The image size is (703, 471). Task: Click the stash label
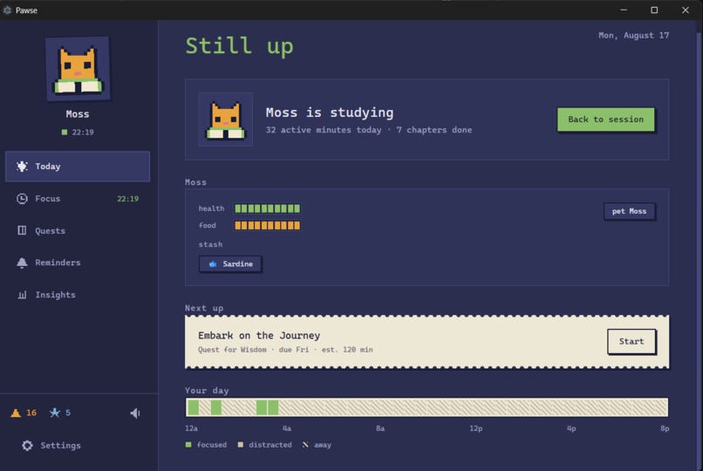click(x=210, y=244)
